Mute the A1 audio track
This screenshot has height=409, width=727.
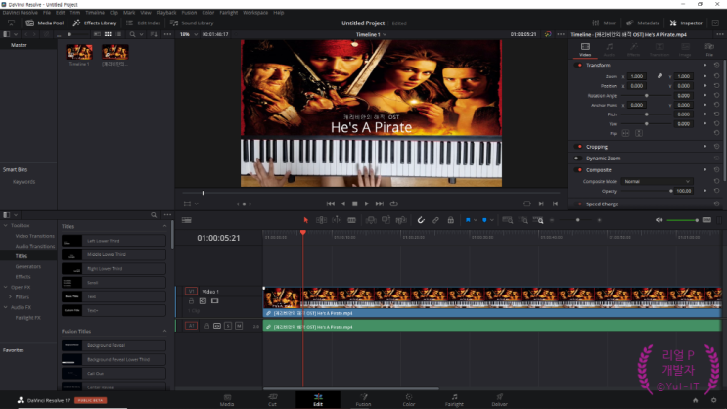239,326
